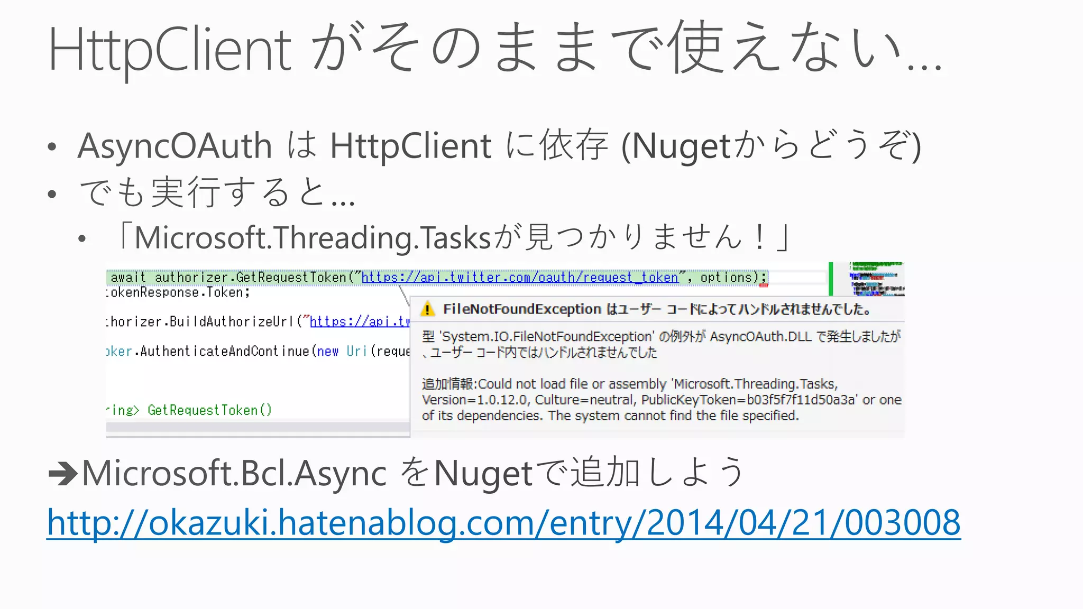1083x609 pixels.
Task: Open the okazuki.hatenablog.com blog entry link
Action: tap(503, 522)
